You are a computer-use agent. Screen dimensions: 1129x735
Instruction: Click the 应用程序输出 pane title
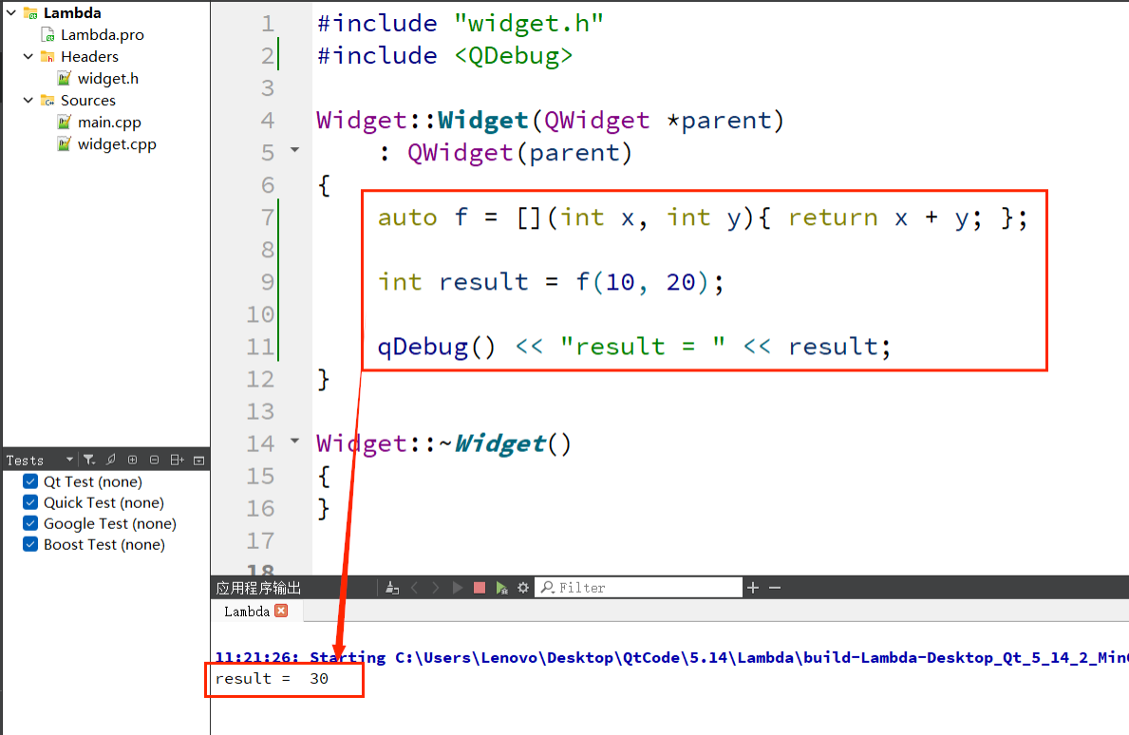tap(258, 588)
